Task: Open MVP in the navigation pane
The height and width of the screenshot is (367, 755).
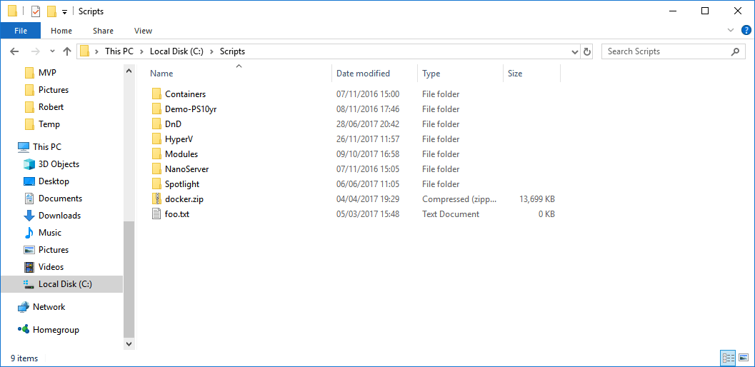Action: tap(47, 73)
